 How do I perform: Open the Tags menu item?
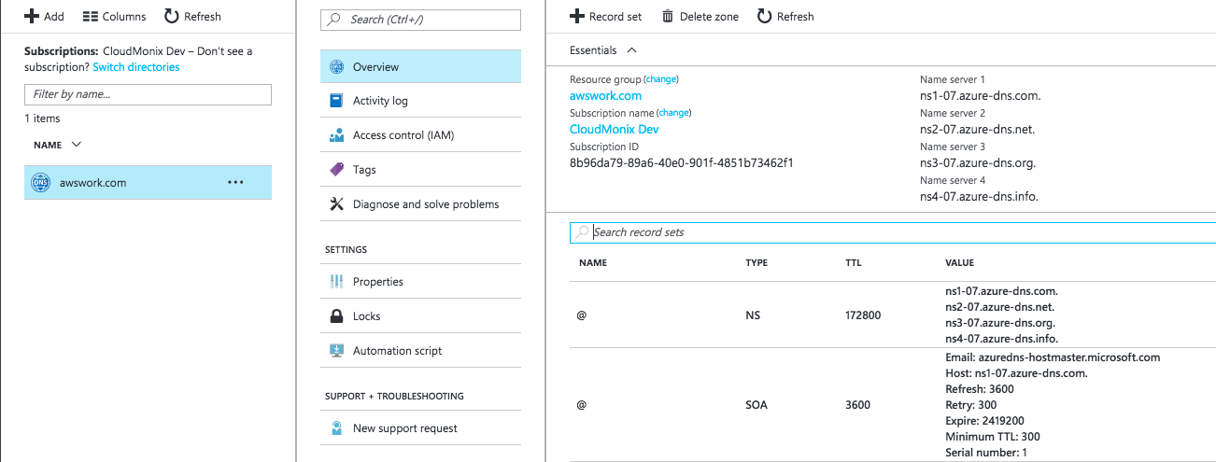click(x=420, y=170)
